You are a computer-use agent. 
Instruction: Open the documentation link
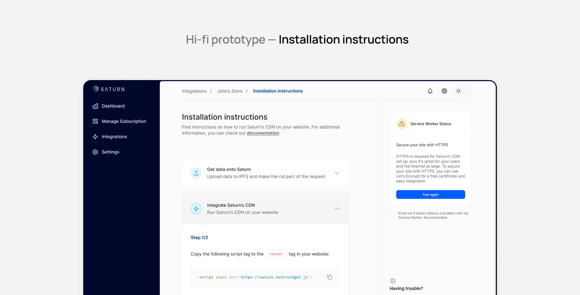(x=263, y=133)
